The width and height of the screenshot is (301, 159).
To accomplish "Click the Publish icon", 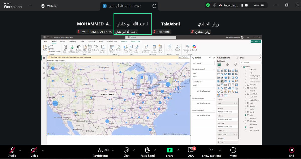I will tap(178, 47).
